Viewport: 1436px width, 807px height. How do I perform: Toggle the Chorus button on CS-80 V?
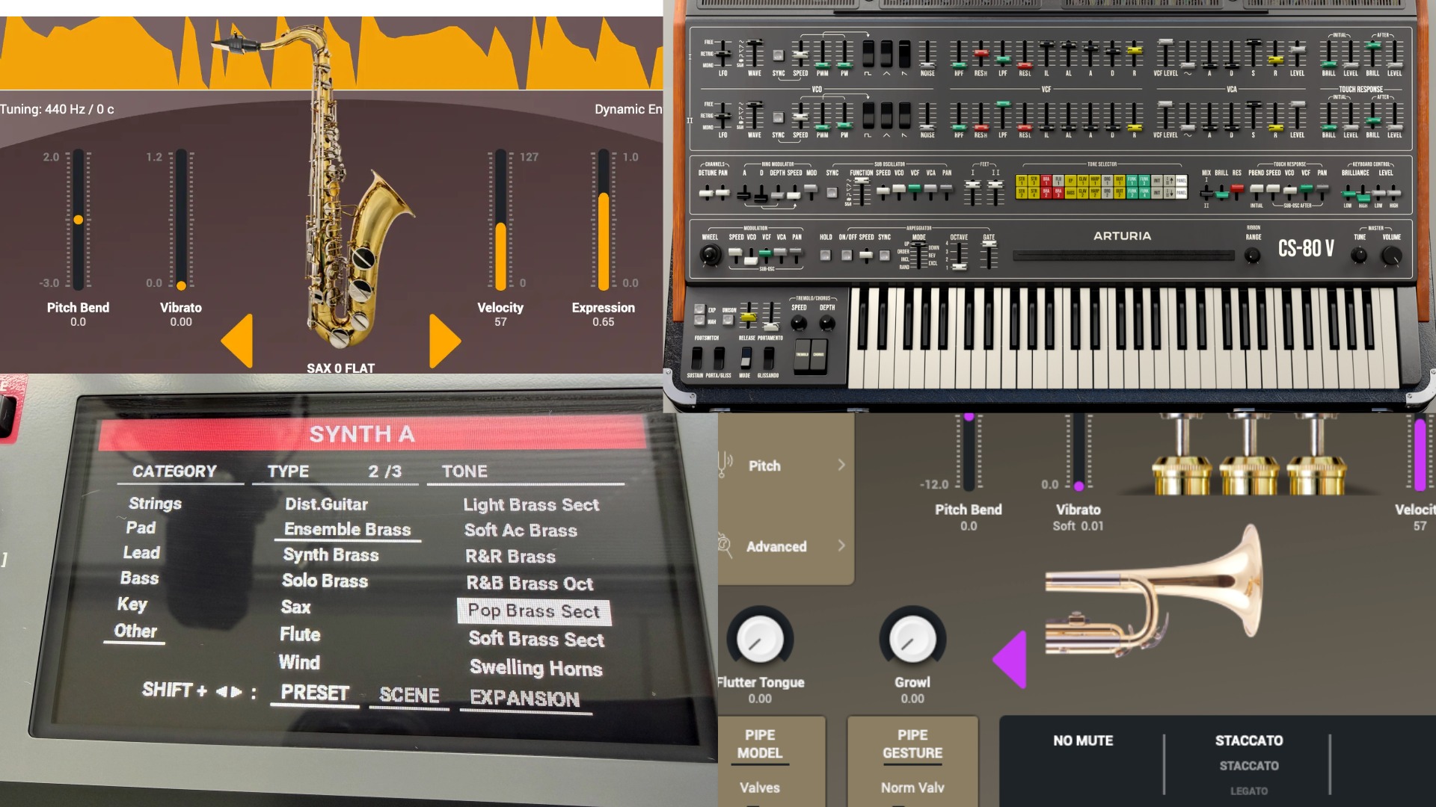tap(818, 356)
